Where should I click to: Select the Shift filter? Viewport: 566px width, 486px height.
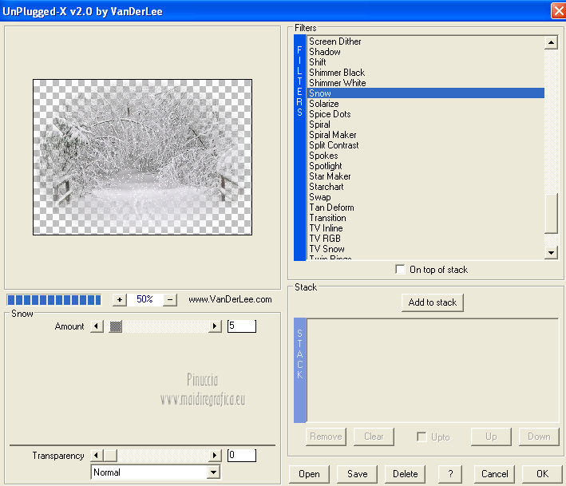(x=425, y=62)
